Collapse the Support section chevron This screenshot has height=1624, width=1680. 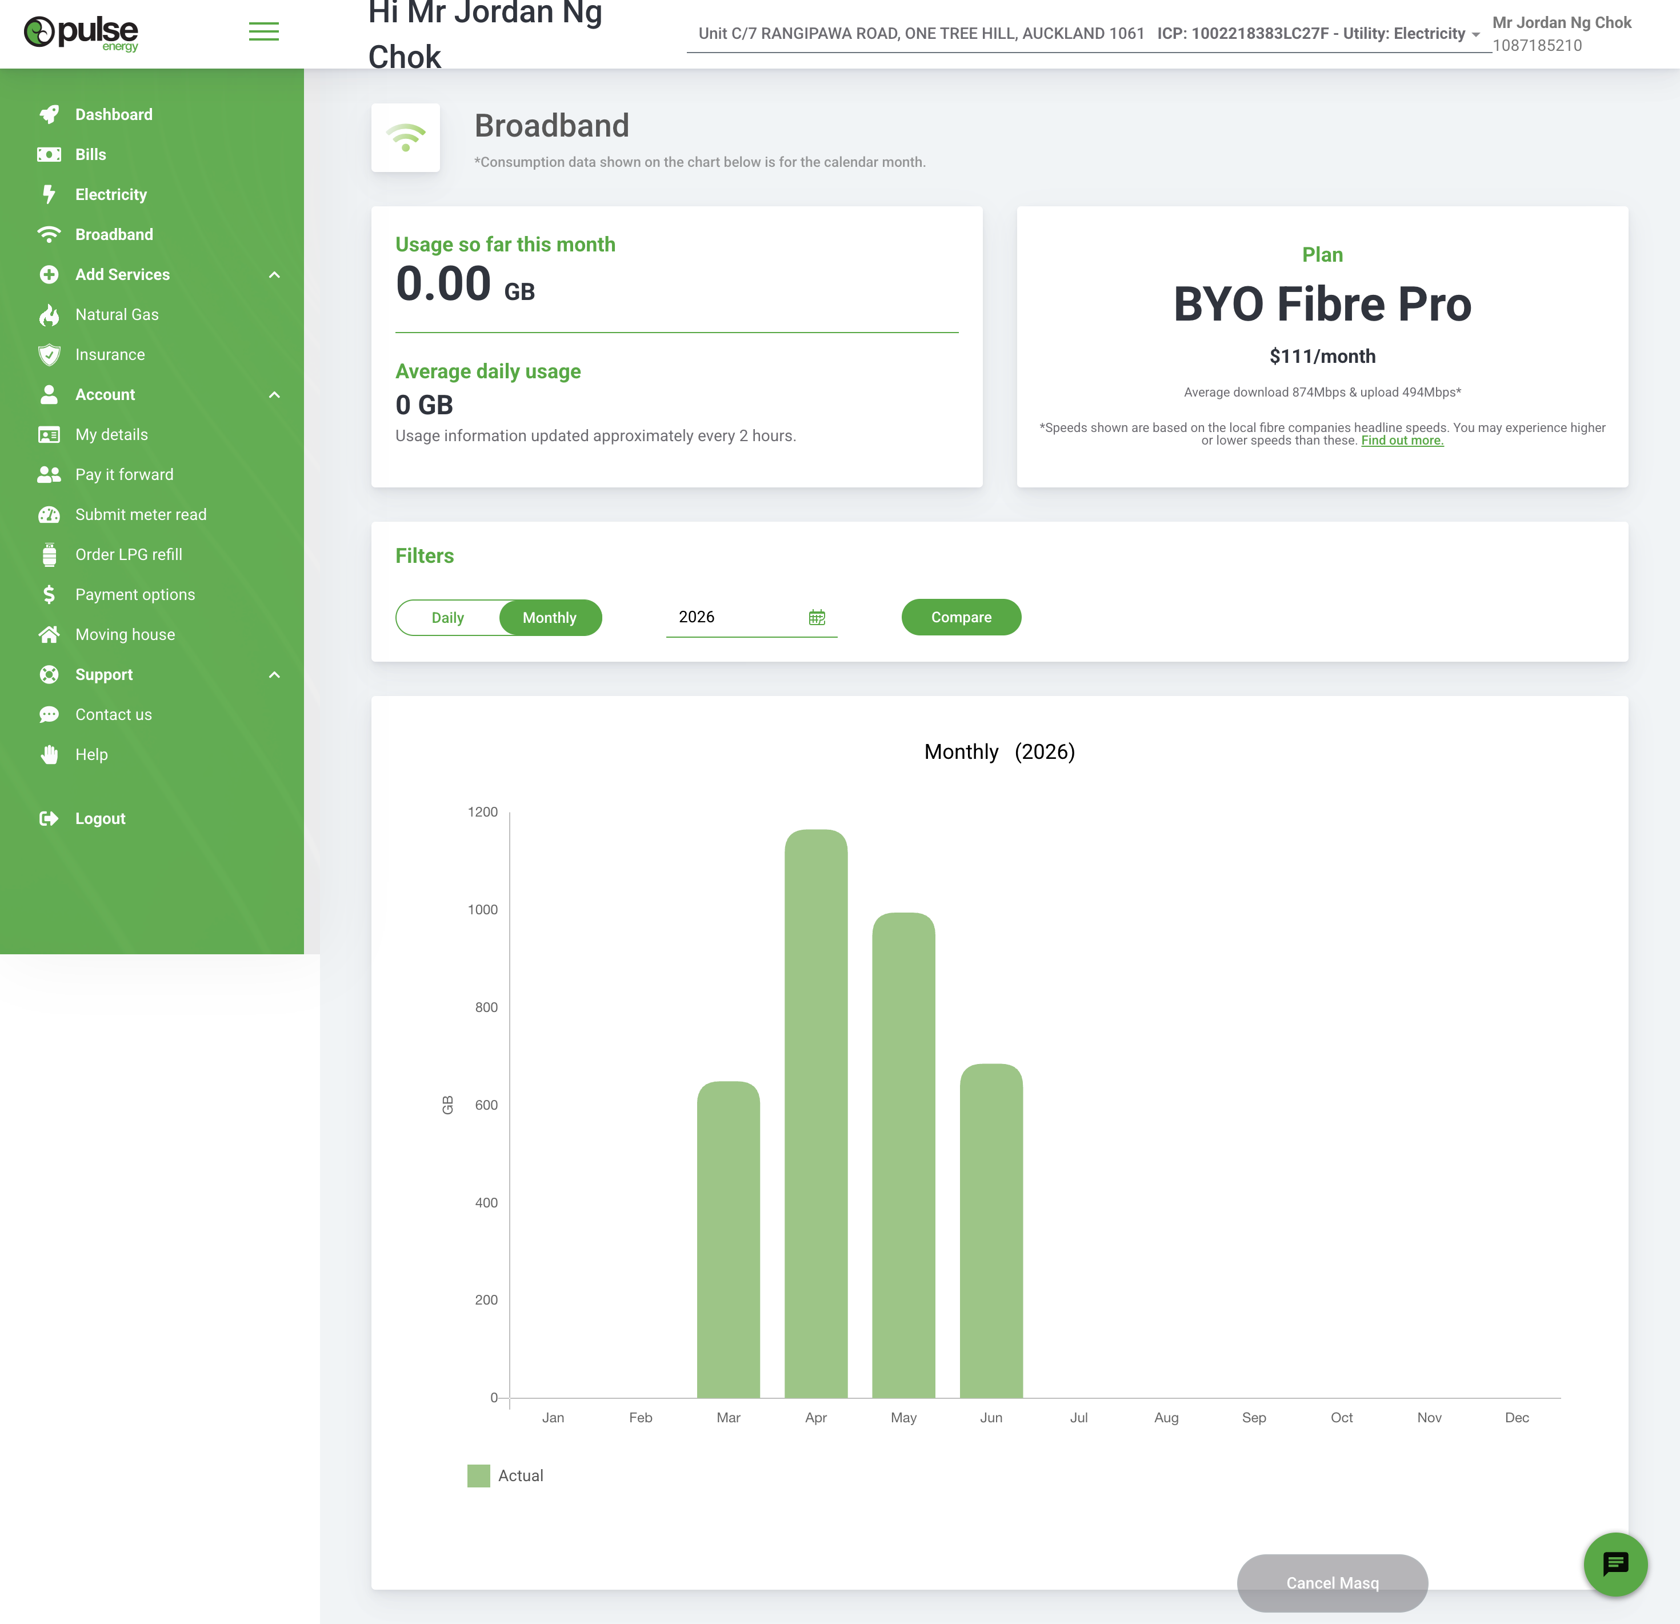(274, 674)
